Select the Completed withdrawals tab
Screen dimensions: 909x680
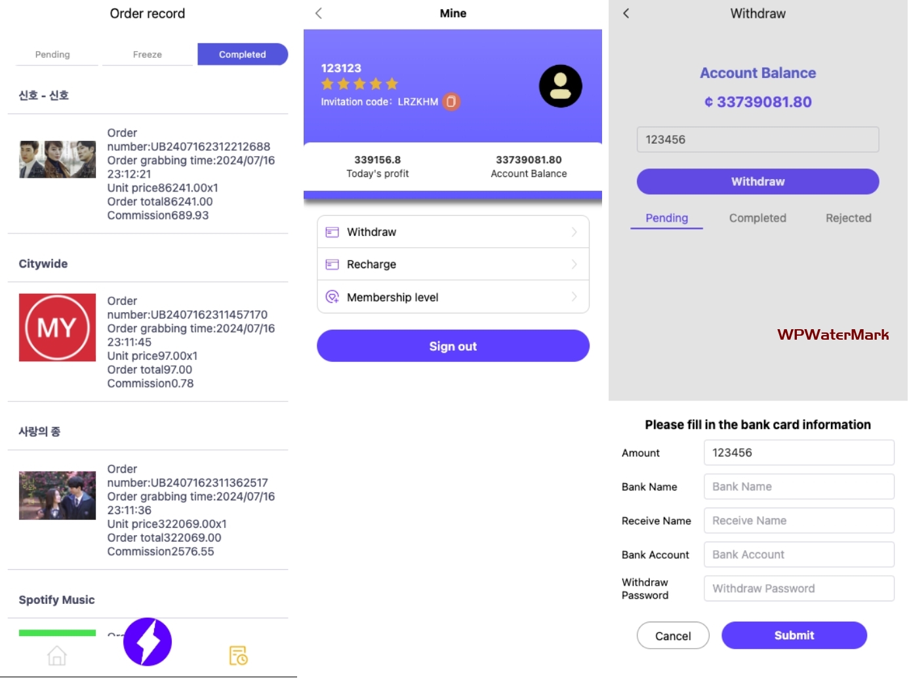[x=758, y=218]
